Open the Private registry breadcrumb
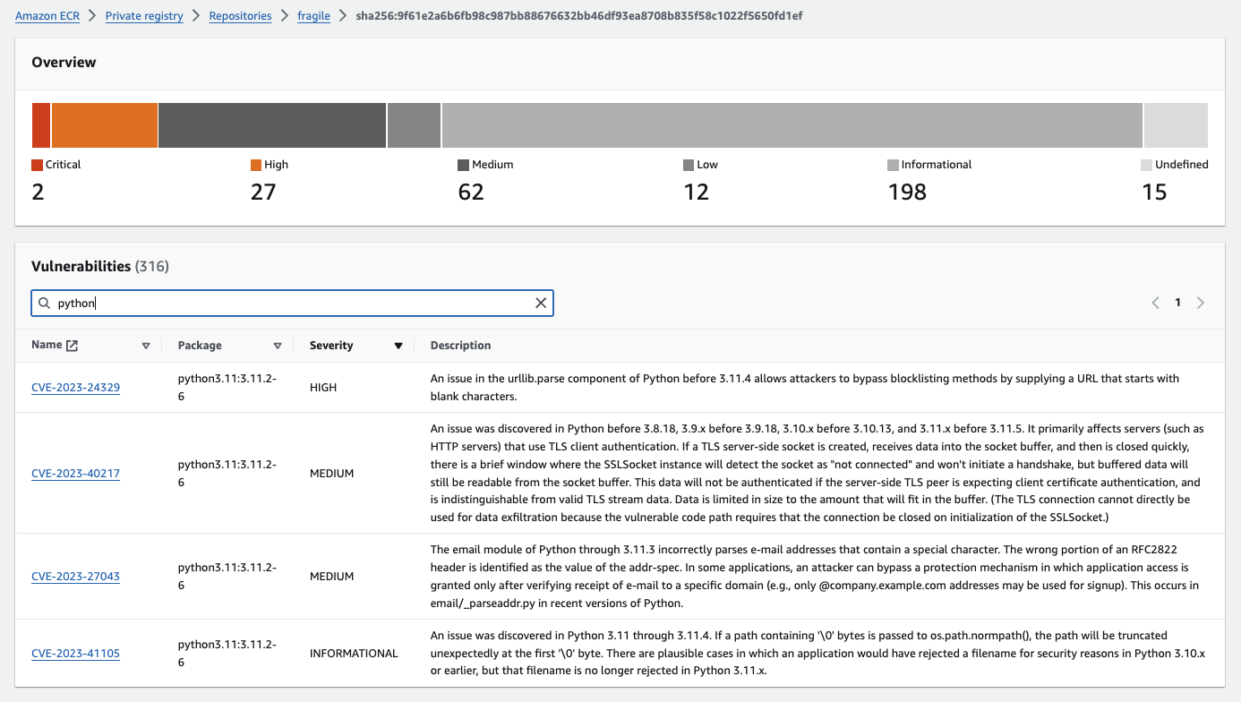Viewport: 1241px width, 702px height. [x=144, y=16]
